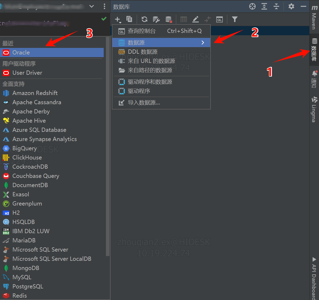The height and width of the screenshot is (300, 319).
Task: Choose PostgreSQL data source
Action: click(52, 286)
